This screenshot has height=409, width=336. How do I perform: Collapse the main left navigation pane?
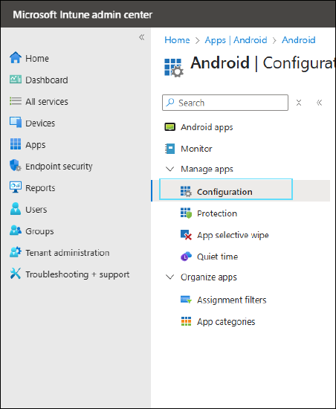pos(141,37)
